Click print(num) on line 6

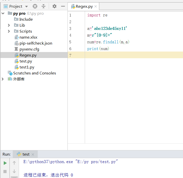click(98, 49)
